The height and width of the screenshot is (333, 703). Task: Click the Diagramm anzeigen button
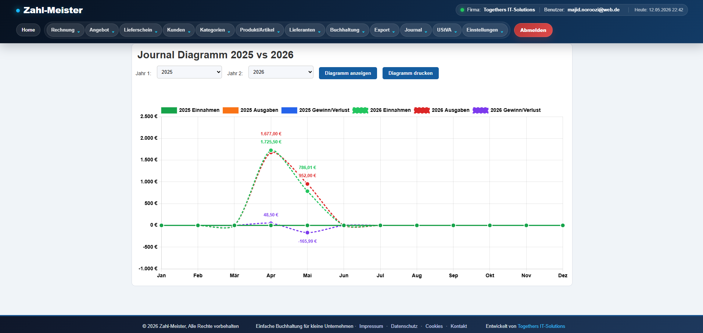pyautogui.click(x=348, y=73)
